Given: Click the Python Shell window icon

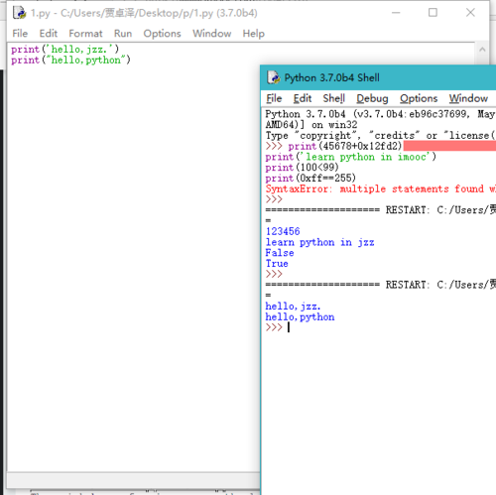Looking at the screenshot, I should (x=274, y=77).
